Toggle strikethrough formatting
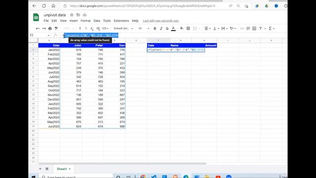The height and width of the screenshot is (178, 316). pos(167,29)
